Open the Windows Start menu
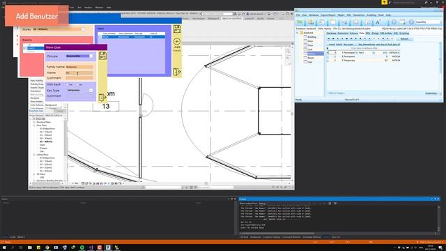Screen dimensions: 446x251 tap(4, 248)
